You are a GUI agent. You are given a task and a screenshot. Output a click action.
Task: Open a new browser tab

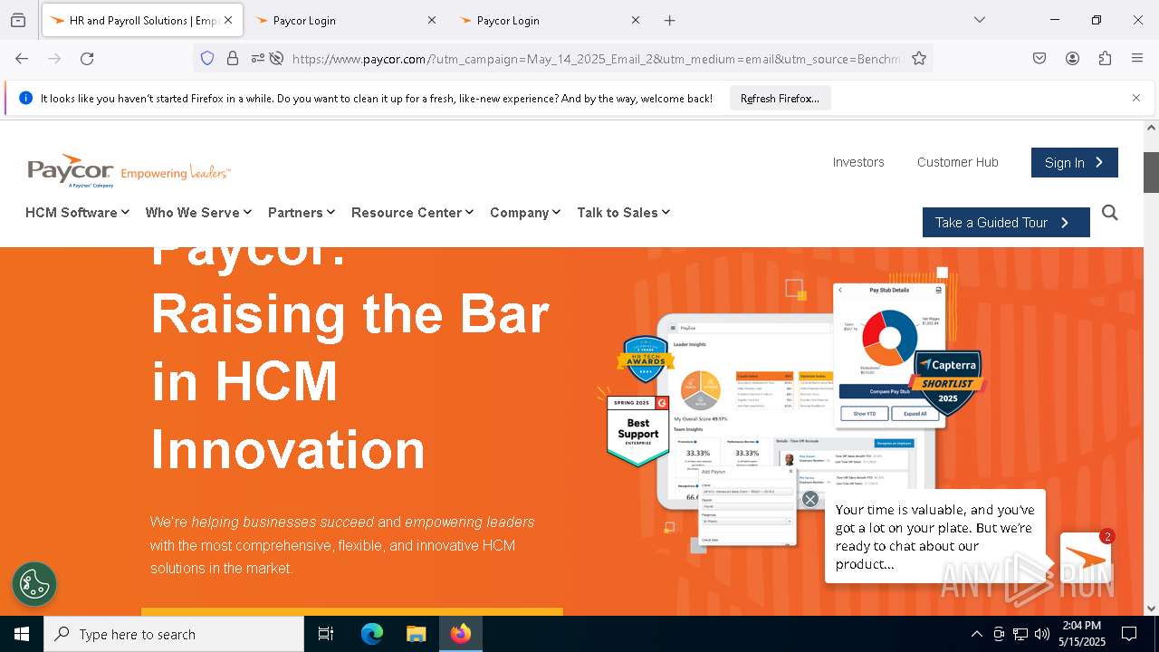point(670,20)
